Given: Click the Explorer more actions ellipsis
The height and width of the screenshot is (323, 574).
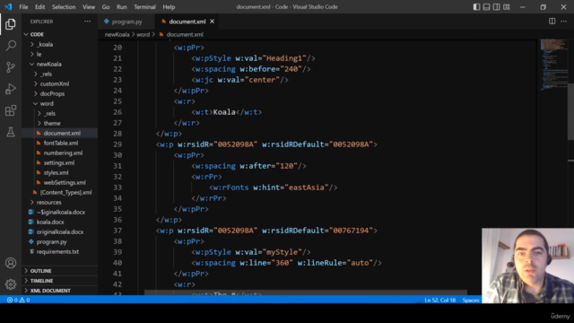Looking at the screenshot, I should [x=88, y=22].
